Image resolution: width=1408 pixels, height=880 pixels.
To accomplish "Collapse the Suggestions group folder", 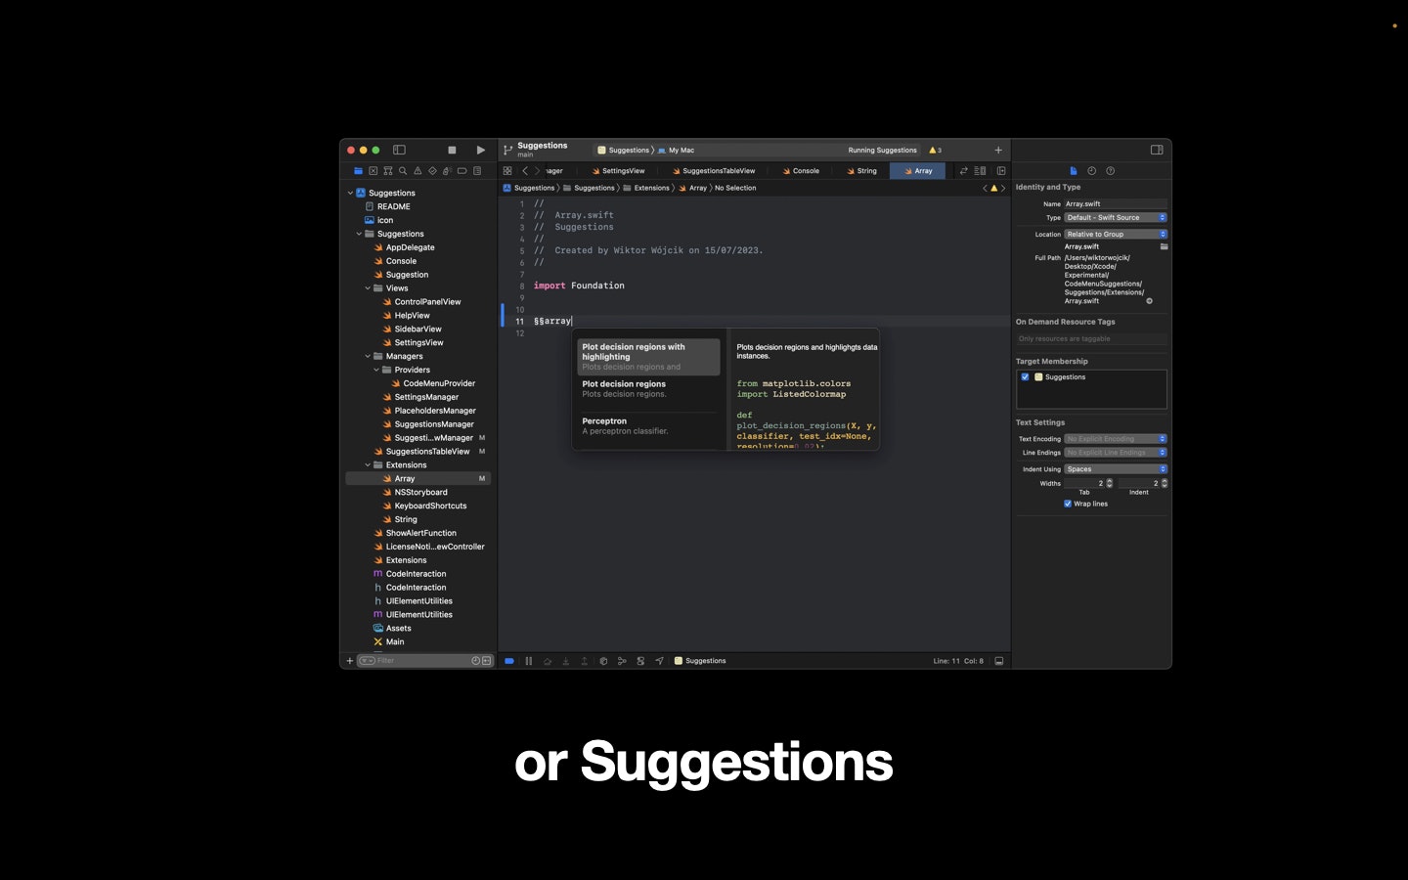I will pyautogui.click(x=359, y=234).
